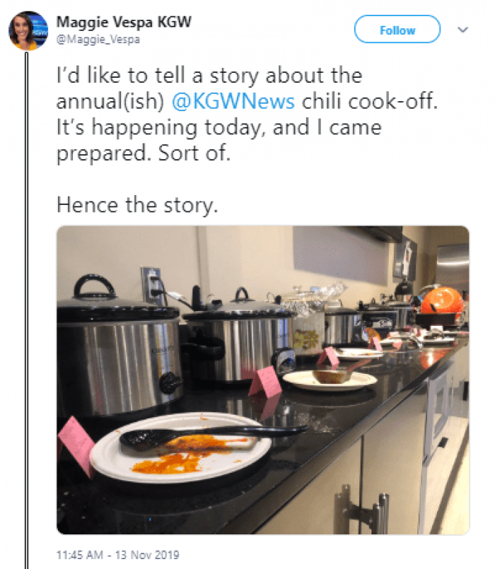Image resolution: width=495 pixels, height=569 pixels.
Task: Click the second white plate with the ladle
Action: pyautogui.click(x=330, y=379)
